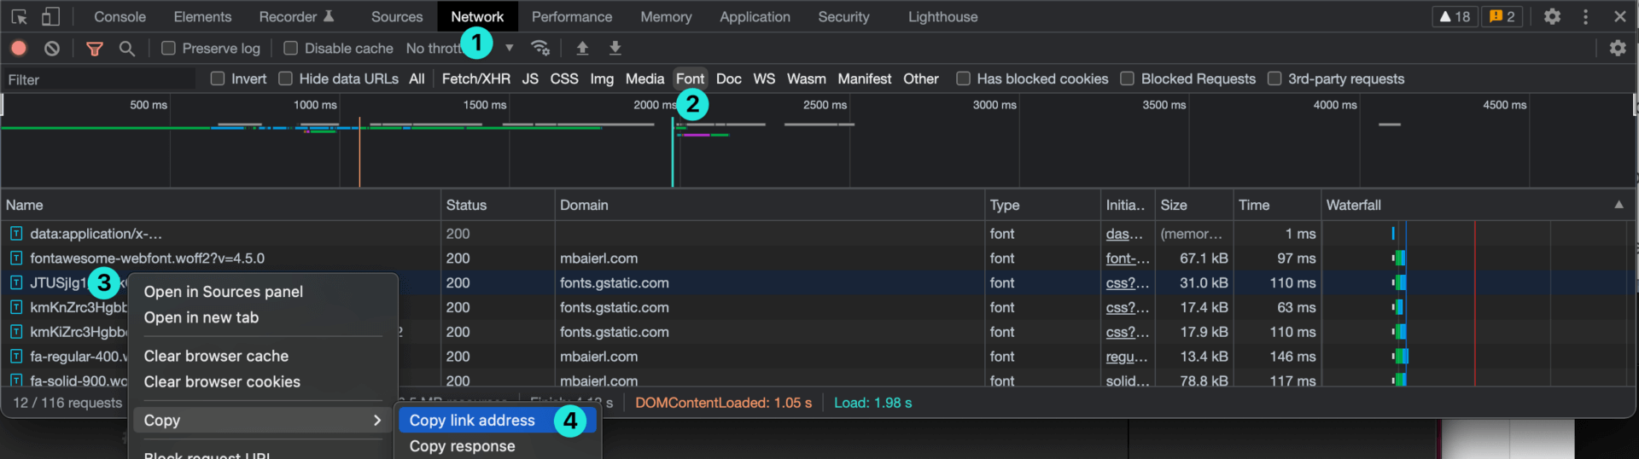Select Clear browser cache
This screenshot has height=459, width=1639.
(x=216, y=356)
